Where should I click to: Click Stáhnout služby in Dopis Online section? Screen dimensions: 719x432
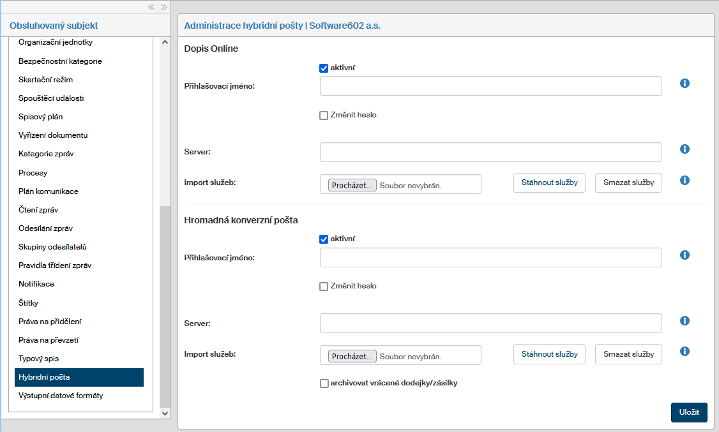[549, 182]
